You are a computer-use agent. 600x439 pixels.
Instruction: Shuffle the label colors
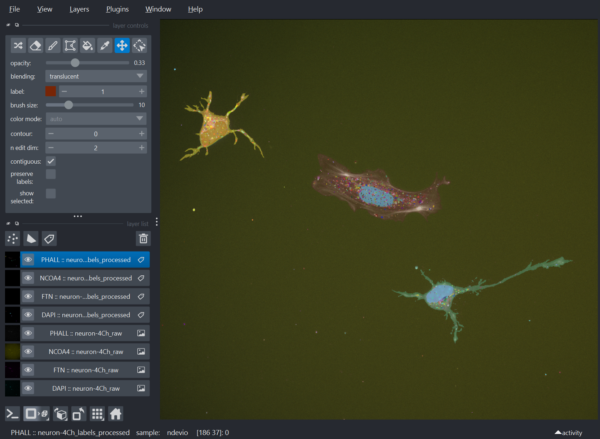click(18, 45)
